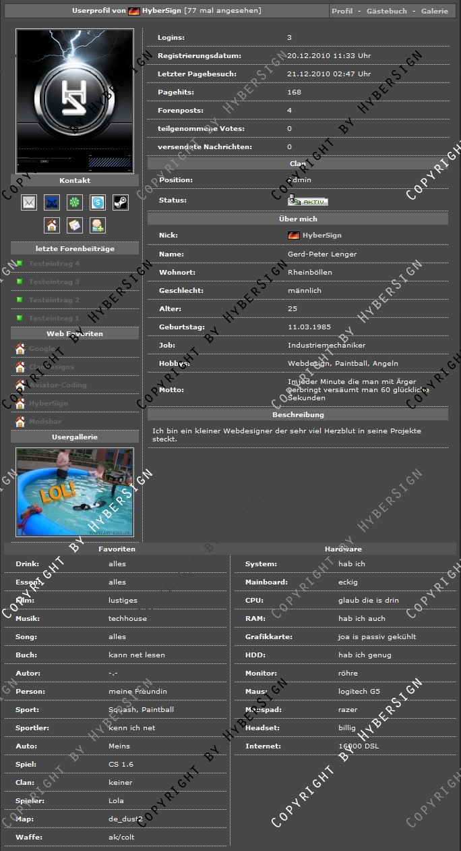The width and height of the screenshot is (461, 851).
Task: Click the Headset value billig
Action: pos(346,728)
